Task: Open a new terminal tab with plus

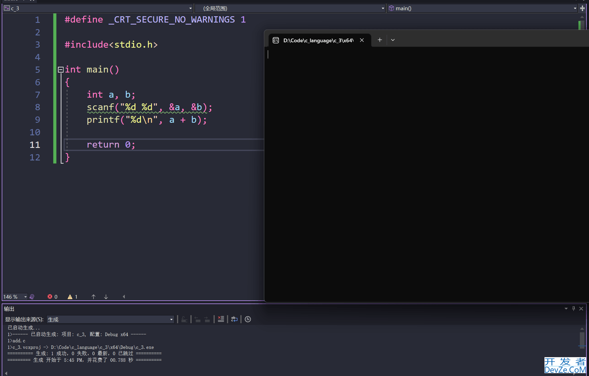Action: (380, 40)
